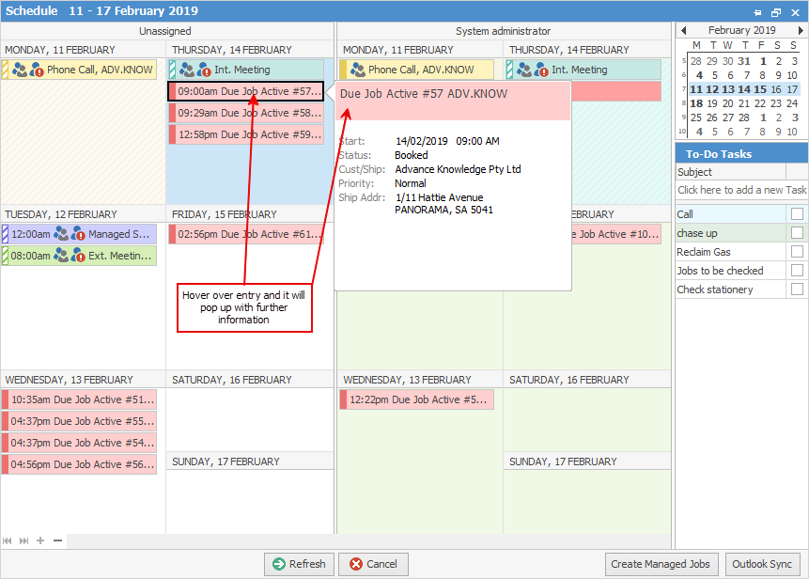Click here to add a new Task

click(x=741, y=190)
